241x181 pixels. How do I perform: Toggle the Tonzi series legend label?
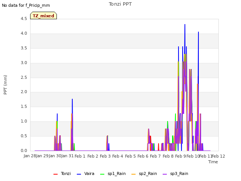[66, 173]
